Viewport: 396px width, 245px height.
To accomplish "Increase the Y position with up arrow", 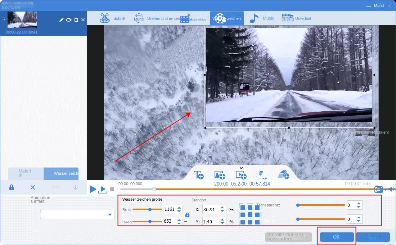I will pyautogui.click(x=222, y=220).
